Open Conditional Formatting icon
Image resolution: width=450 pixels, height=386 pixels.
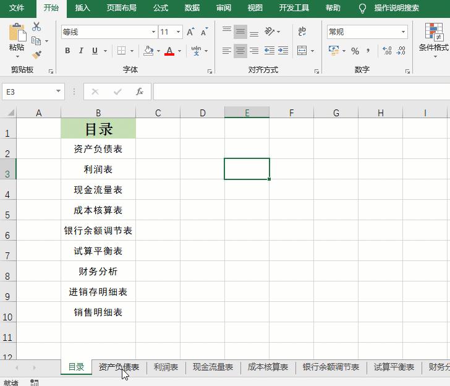click(x=434, y=32)
